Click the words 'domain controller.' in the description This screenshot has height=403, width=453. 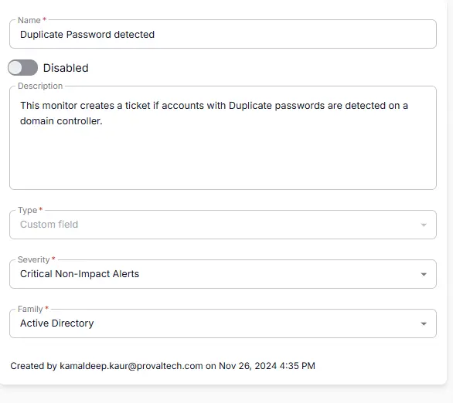coord(61,121)
